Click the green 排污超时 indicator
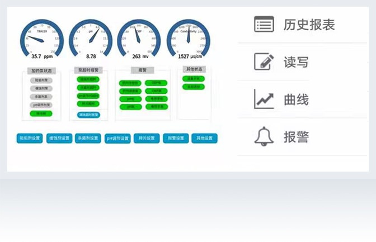Viewport: 376px width, 242px height. coord(88,104)
